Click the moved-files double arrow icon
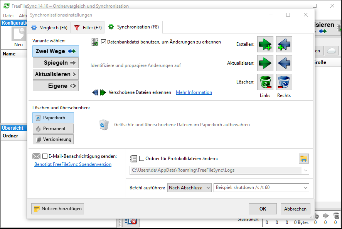Viewport: 342px width, 229px height. [x=99, y=92]
